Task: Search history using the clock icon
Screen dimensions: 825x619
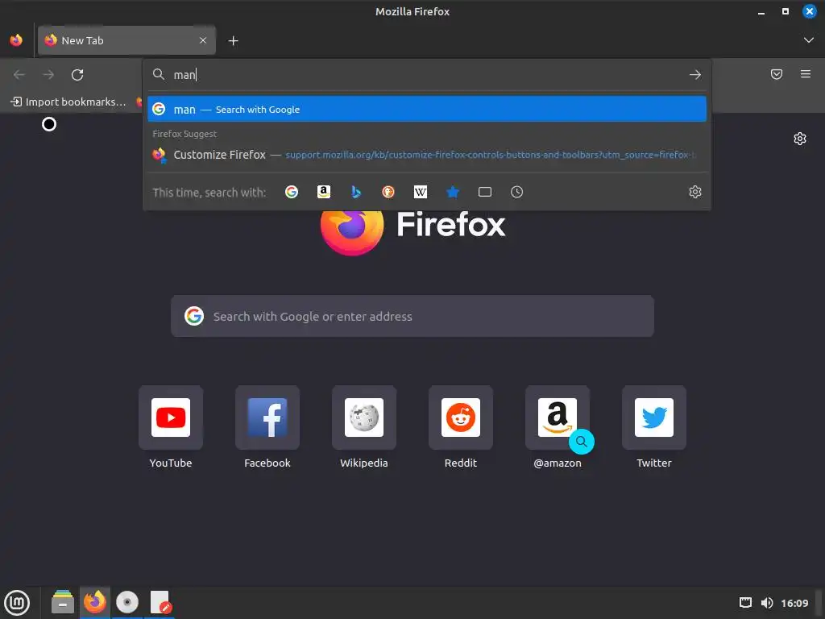Action: tap(516, 192)
